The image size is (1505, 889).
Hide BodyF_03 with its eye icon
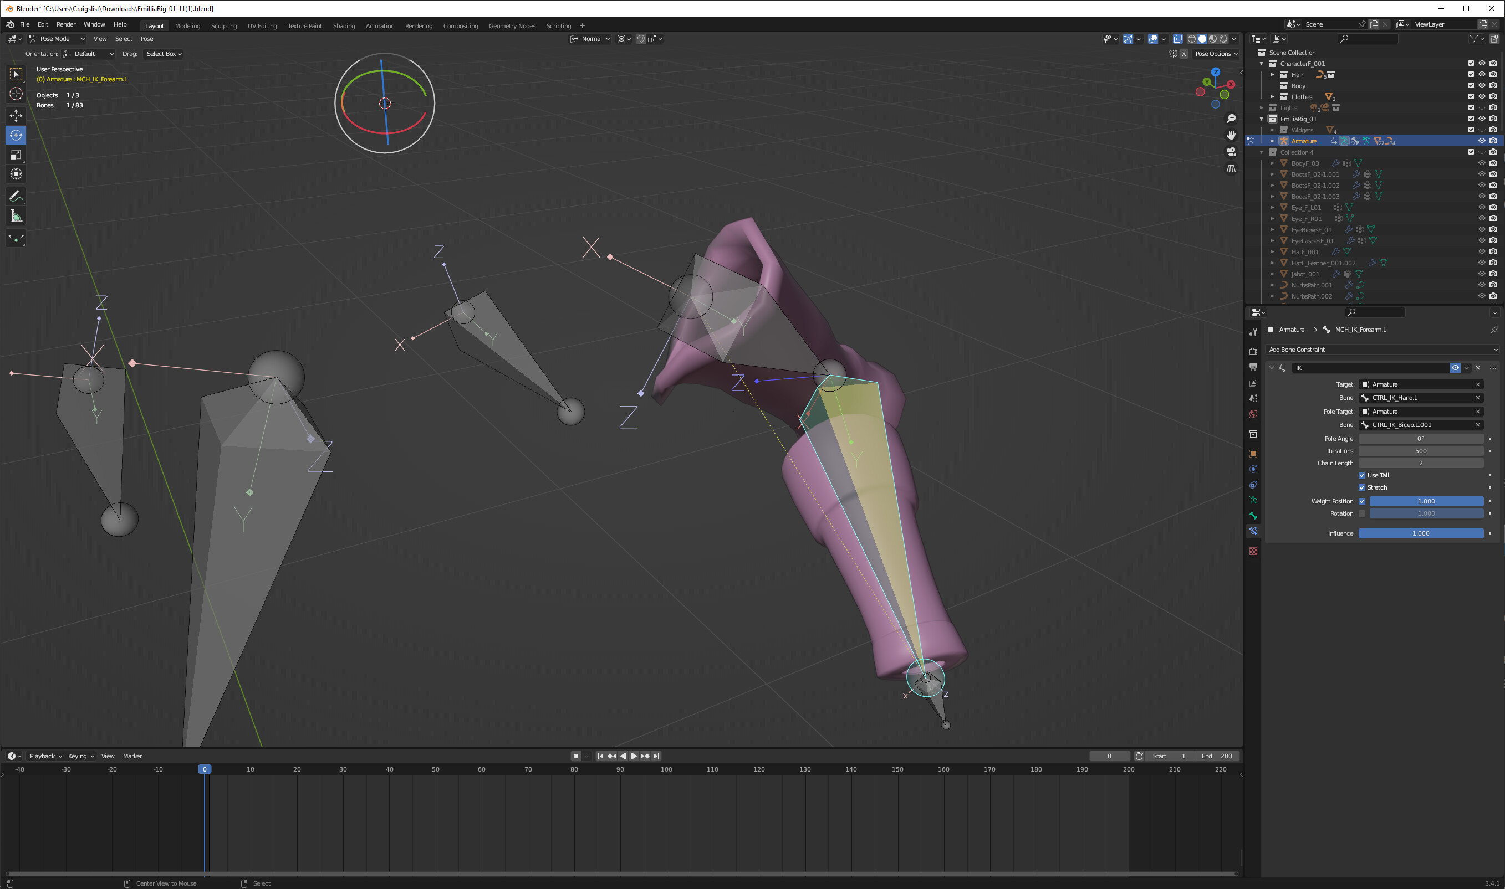(x=1482, y=163)
